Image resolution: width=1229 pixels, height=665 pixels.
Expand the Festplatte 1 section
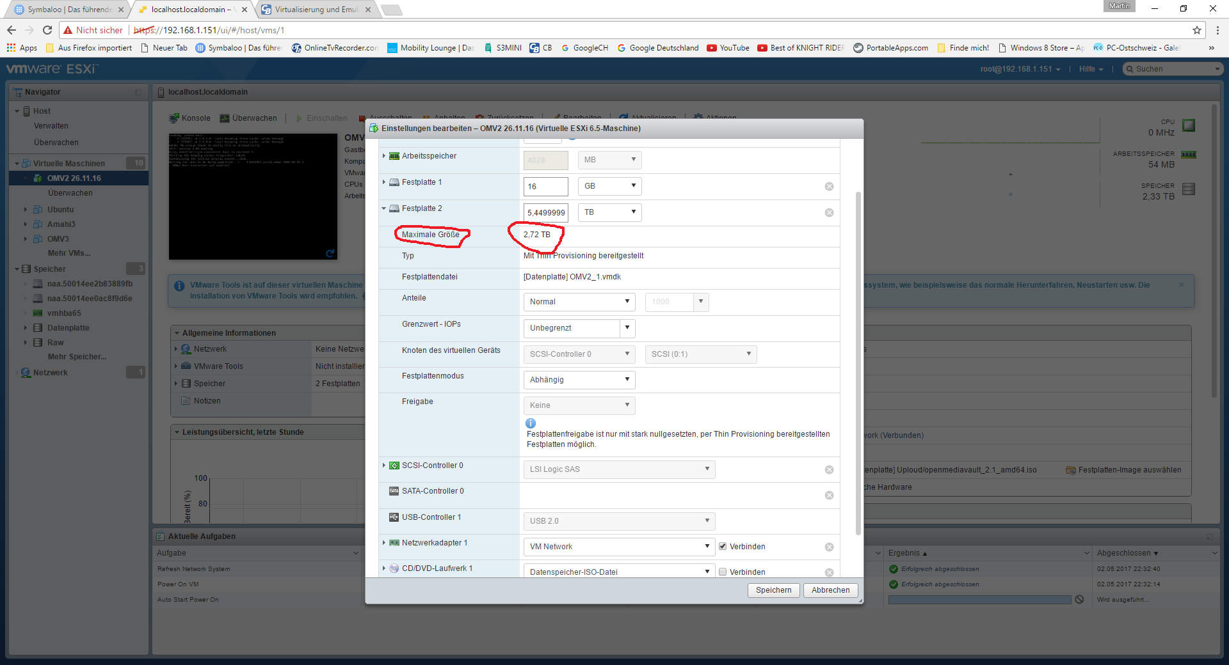(x=384, y=182)
